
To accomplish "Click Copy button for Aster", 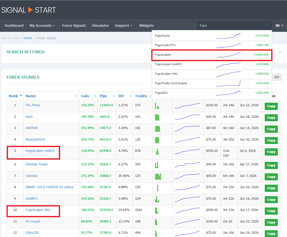I will point(271,118).
